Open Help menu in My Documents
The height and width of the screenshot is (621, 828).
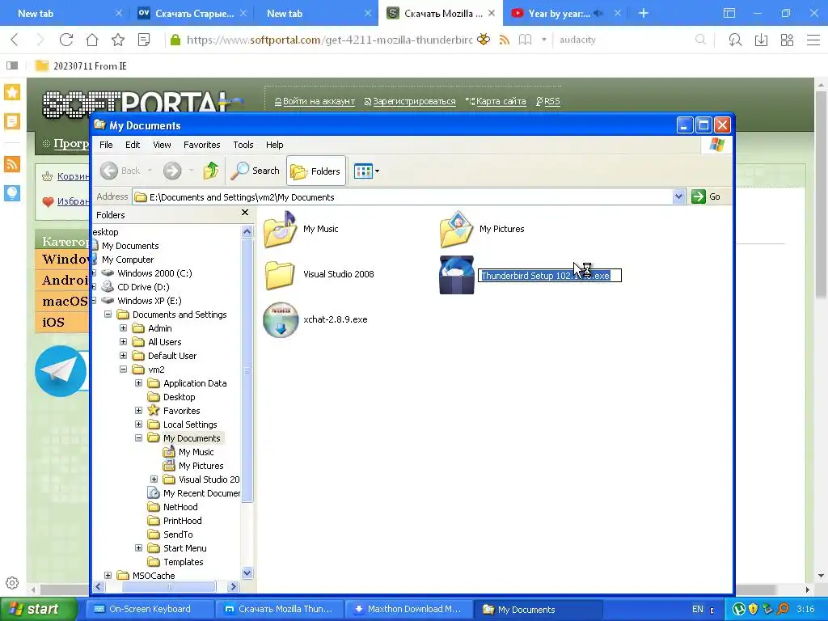click(x=274, y=145)
